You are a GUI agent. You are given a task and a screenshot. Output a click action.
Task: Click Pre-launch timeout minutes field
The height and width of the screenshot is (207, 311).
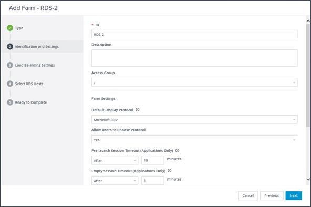153,160
